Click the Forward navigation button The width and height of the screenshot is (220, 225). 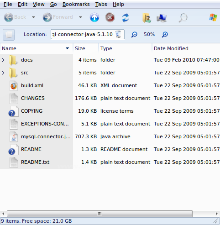click(x=58, y=17)
